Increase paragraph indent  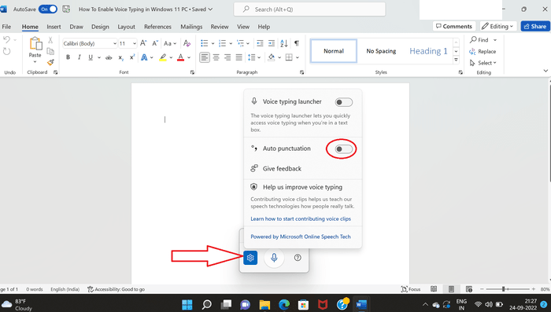coord(272,43)
